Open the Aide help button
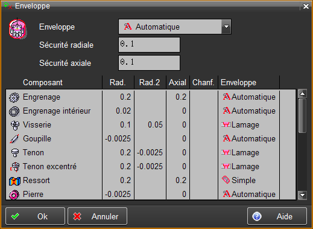 click(277, 216)
